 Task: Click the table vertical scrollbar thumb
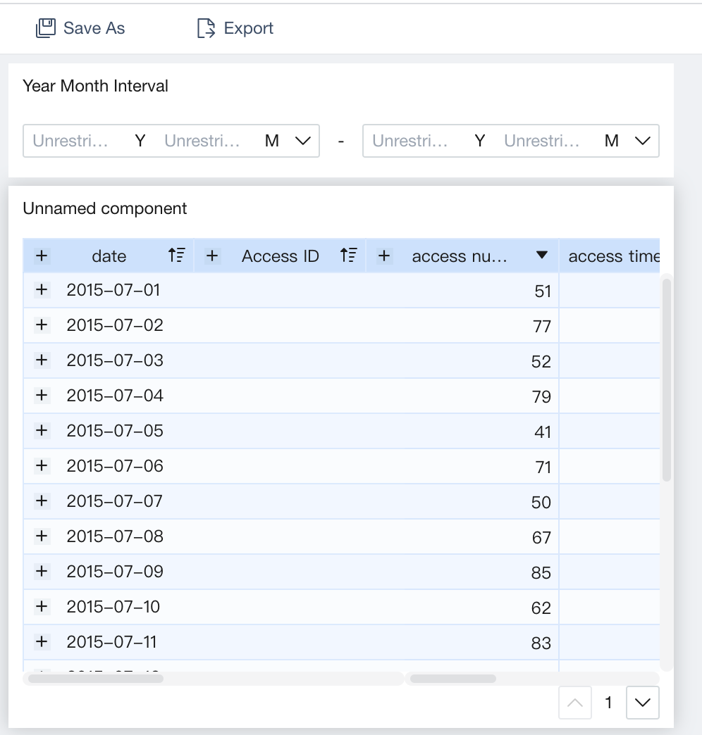(666, 379)
